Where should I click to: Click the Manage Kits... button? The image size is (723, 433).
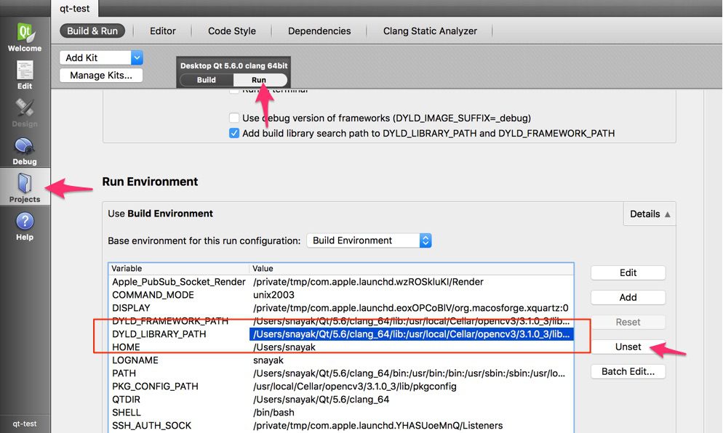click(101, 75)
